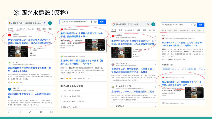Tap related search 富山県 リフォーム ランキング
This screenshot has height=119, width=212.
click(74, 101)
